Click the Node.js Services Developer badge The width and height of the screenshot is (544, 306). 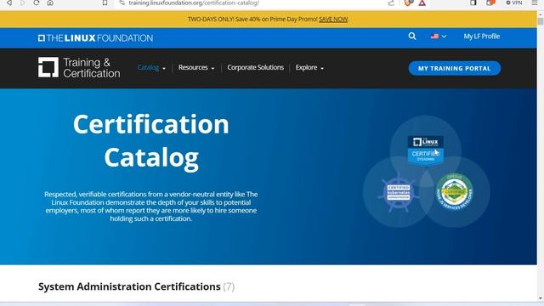[x=455, y=191]
